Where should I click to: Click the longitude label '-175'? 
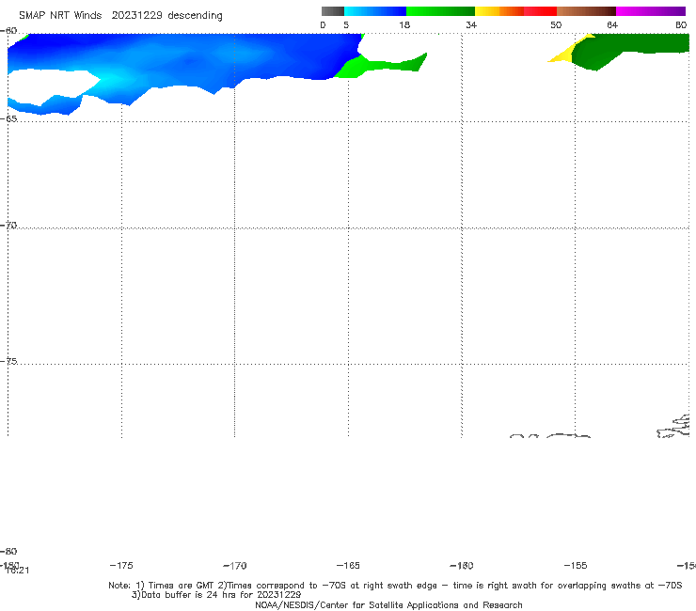pos(121,565)
